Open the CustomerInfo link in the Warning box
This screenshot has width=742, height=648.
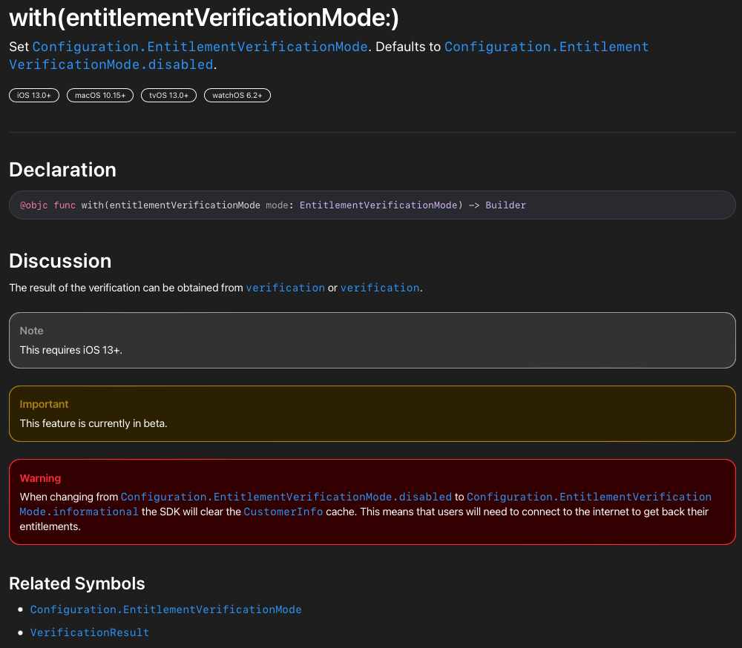pyautogui.click(x=283, y=512)
